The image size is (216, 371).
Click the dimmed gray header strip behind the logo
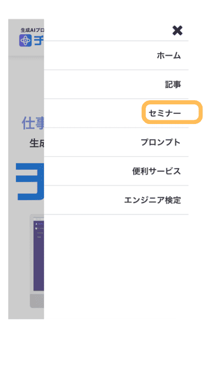26,38
